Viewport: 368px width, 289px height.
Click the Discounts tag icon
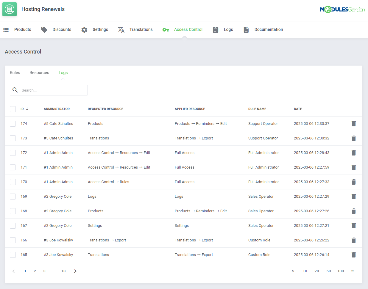pyautogui.click(x=44, y=30)
